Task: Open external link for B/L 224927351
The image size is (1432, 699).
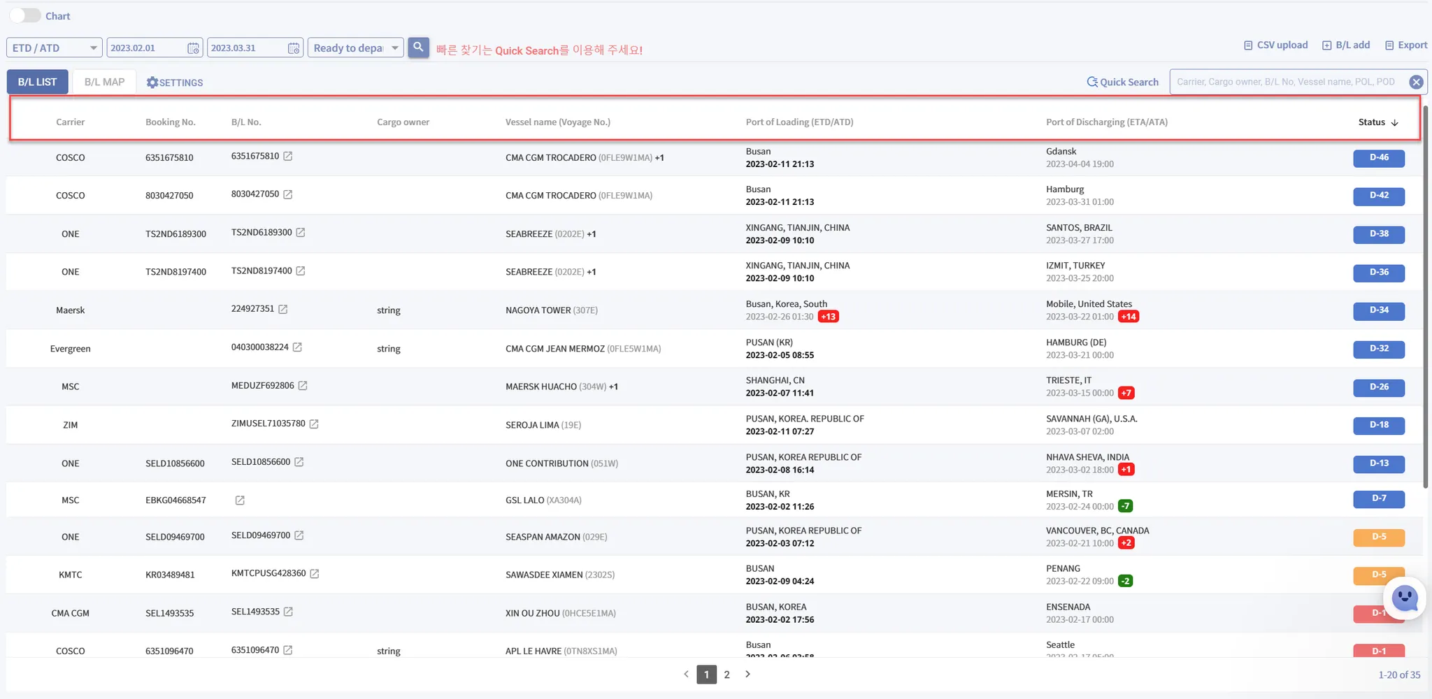Action: pos(282,309)
